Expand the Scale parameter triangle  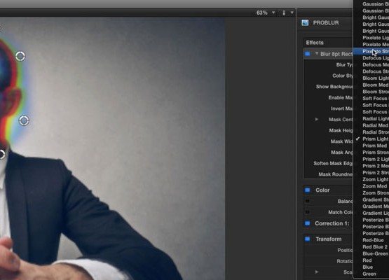coord(317,272)
